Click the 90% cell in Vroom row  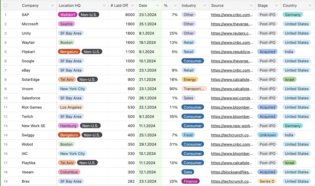173,89
